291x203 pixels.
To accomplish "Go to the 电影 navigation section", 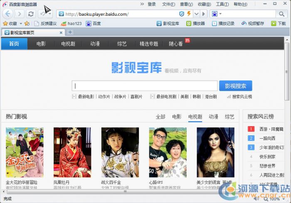I will coord(41,44).
